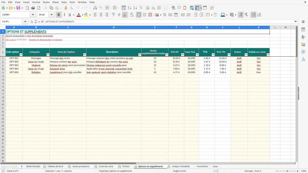Open the folder icon to open a file
The width and height of the screenshot is (308, 173).
(x=11, y=8)
